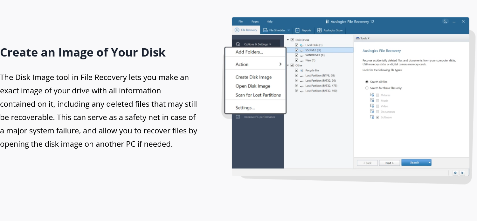
Task: Toggle dark mode with the moon icon
Action: point(445,21)
